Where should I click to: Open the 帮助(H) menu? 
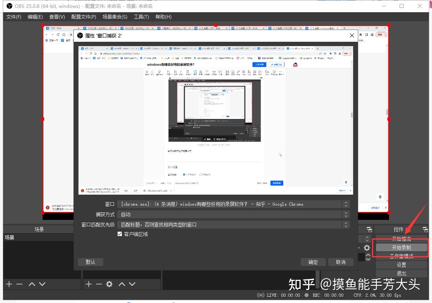163,17
